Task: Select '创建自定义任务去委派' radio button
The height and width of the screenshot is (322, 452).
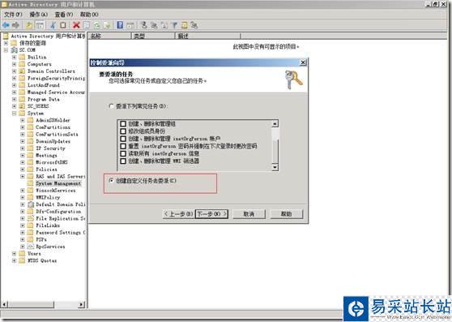Action: [111, 181]
